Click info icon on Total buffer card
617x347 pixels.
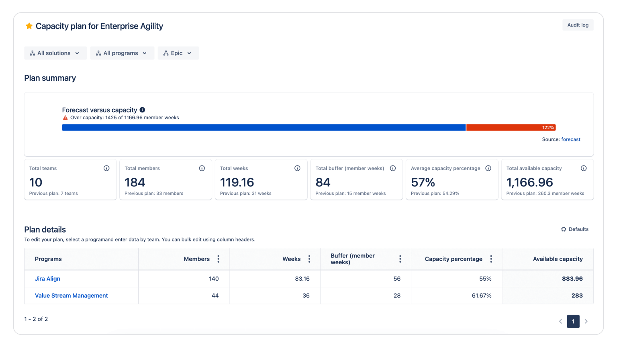393,168
